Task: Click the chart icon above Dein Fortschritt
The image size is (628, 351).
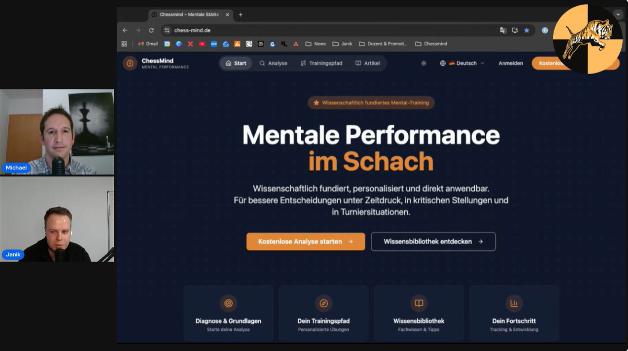Action: point(514,303)
